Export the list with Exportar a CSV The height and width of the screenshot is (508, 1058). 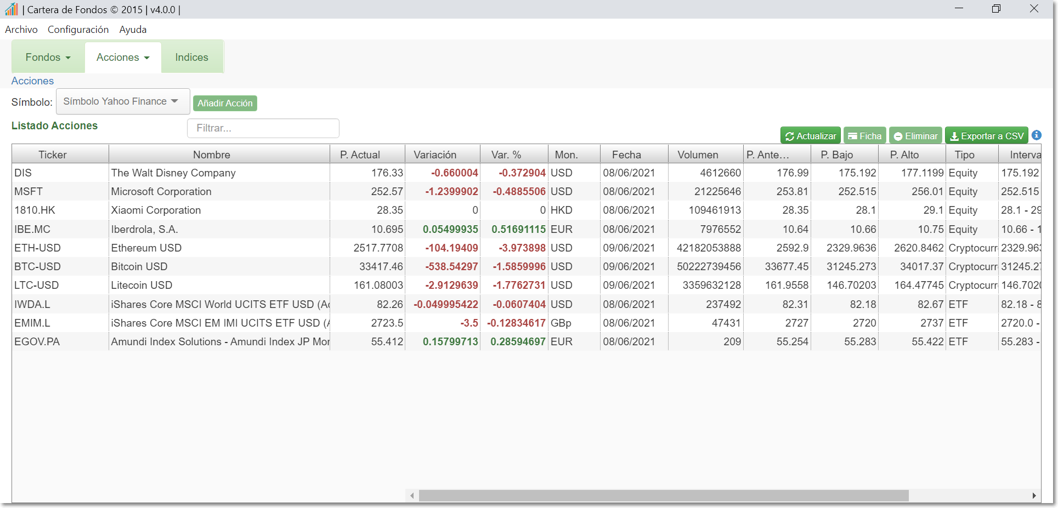pyautogui.click(x=986, y=136)
